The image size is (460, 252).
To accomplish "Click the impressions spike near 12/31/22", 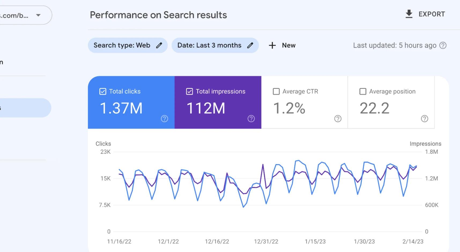I will (263, 165).
